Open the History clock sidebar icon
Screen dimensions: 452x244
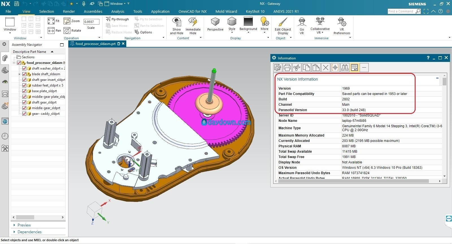5,136
